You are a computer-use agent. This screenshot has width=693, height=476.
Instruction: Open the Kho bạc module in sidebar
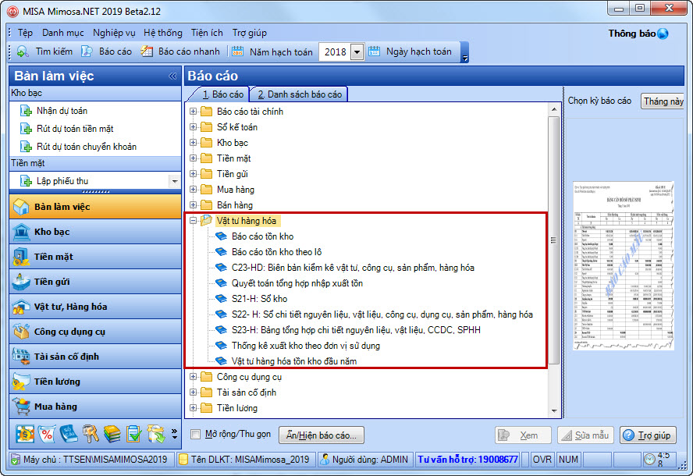(95, 232)
